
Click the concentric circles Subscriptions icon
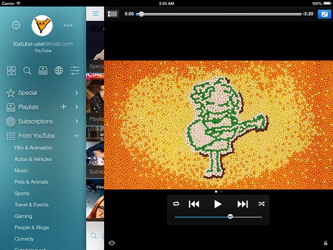point(11,122)
